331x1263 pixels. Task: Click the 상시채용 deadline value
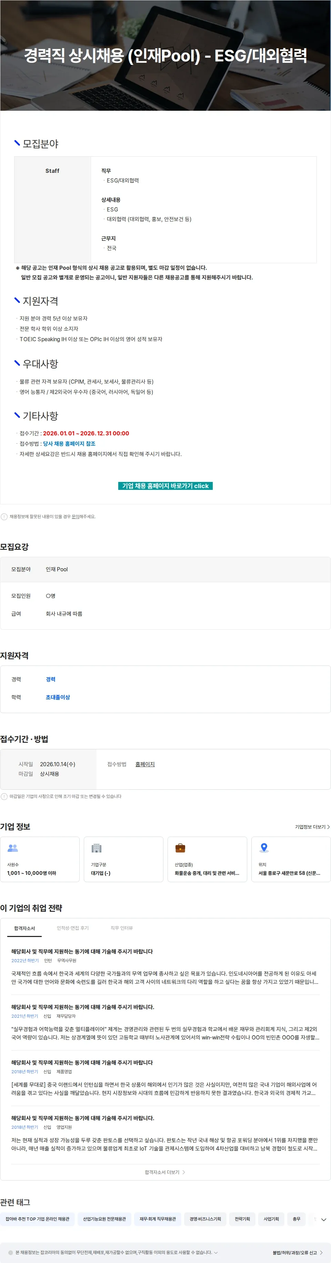click(50, 774)
